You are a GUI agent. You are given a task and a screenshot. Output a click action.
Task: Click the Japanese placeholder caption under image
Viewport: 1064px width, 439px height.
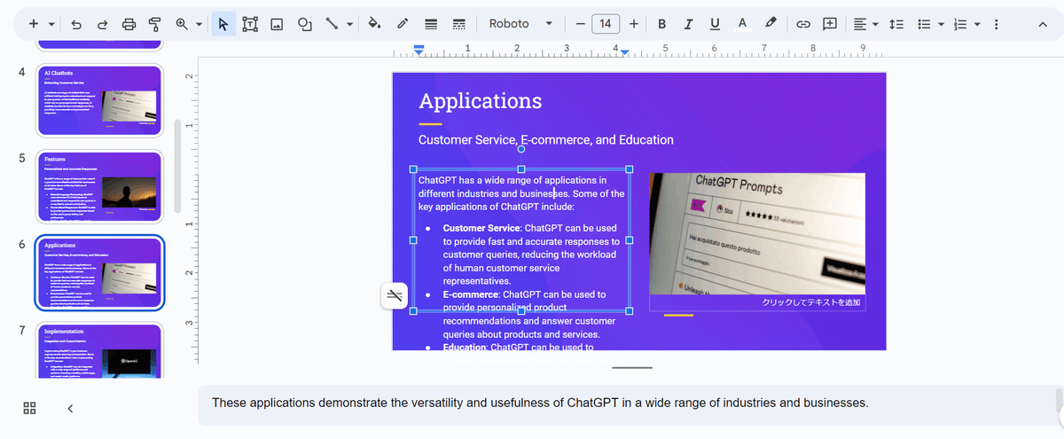[x=810, y=302]
